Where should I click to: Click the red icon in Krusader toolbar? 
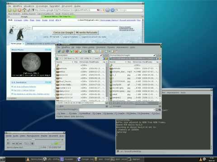(76, 51)
